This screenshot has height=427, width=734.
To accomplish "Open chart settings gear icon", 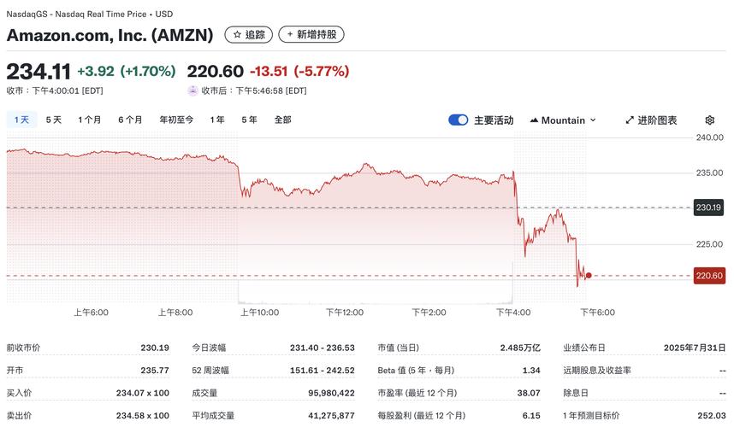I will (x=709, y=120).
